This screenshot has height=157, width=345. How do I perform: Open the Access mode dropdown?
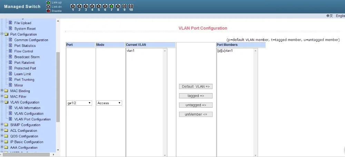109,103
